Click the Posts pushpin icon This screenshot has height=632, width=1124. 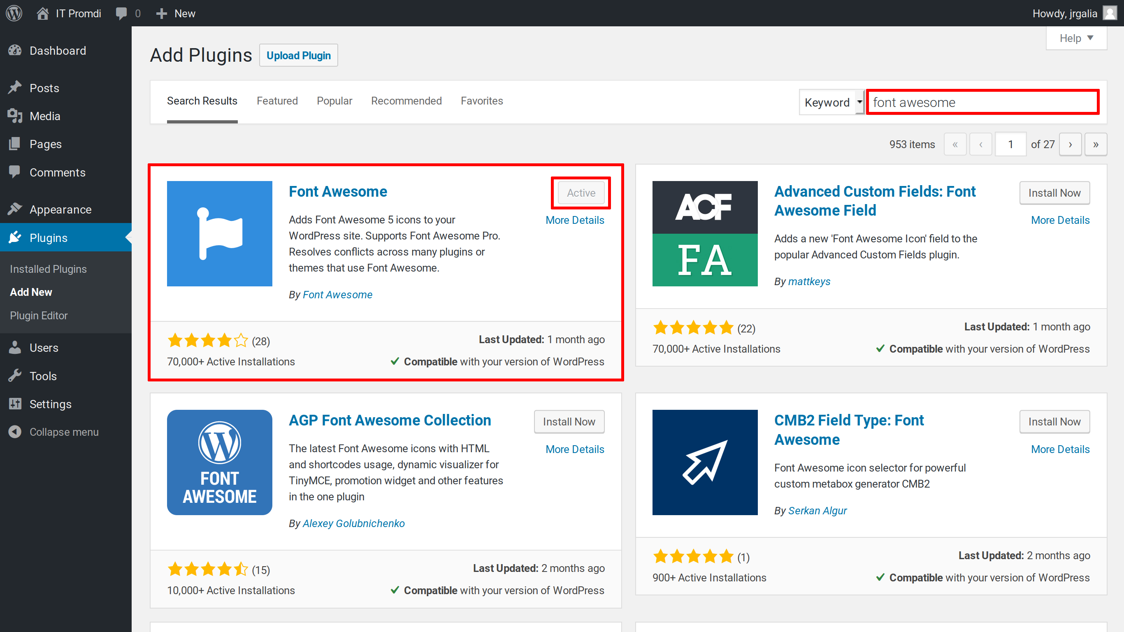[15, 88]
